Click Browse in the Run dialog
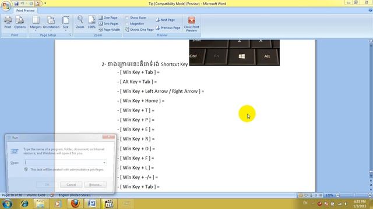 coord(95,185)
